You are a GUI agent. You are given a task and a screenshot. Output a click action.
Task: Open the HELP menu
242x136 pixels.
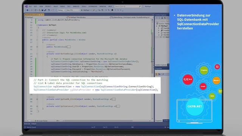click(x=110, y=6)
